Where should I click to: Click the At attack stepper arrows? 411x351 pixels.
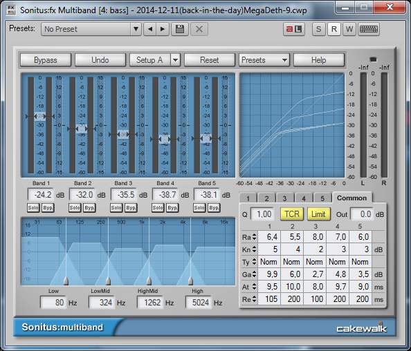[254, 287]
